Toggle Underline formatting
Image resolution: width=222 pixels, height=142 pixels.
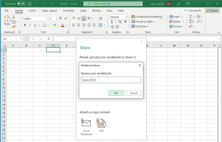pos(35,25)
